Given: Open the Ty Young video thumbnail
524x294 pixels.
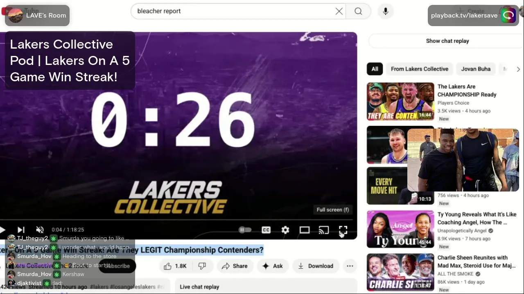Looking at the screenshot, I should click(x=400, y=229).
